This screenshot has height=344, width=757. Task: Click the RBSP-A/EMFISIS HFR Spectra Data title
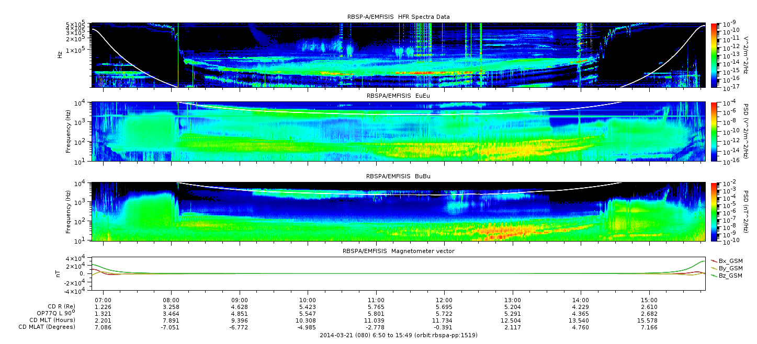tap(398, 17)
